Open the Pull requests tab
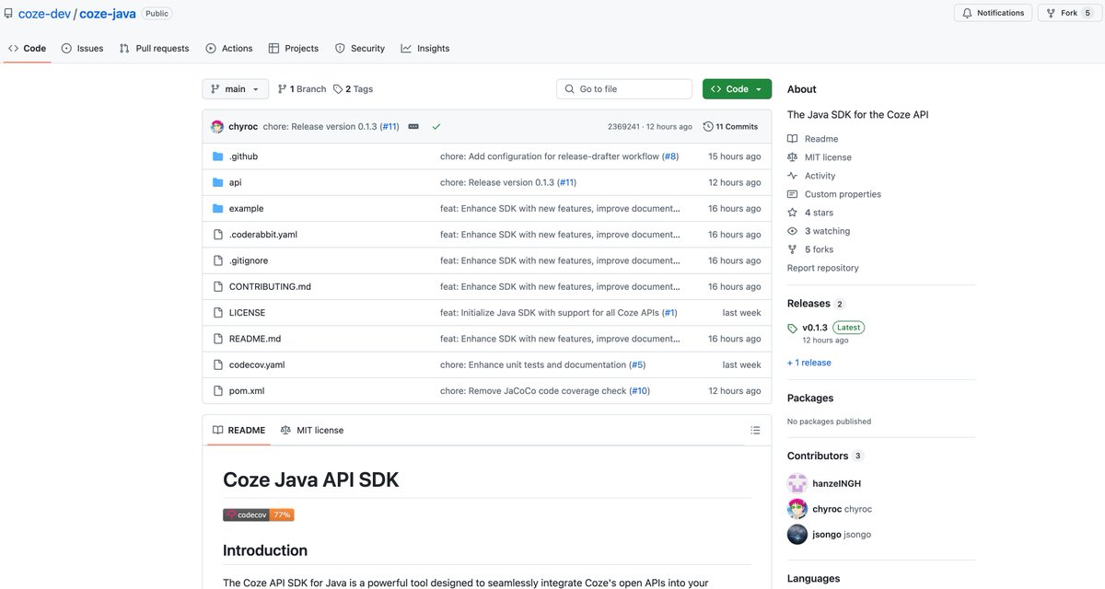The width and height of the screenshot is (1105, 589). pos(154,48)
